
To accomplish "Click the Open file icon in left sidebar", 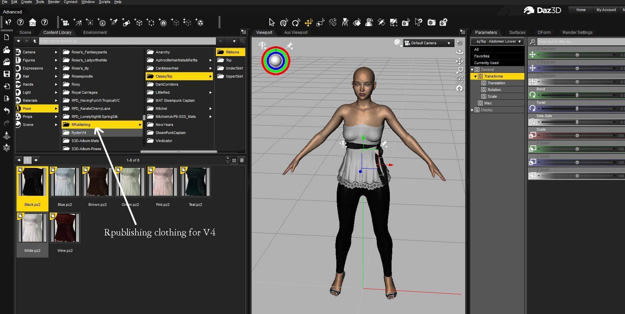I will 6,50.
